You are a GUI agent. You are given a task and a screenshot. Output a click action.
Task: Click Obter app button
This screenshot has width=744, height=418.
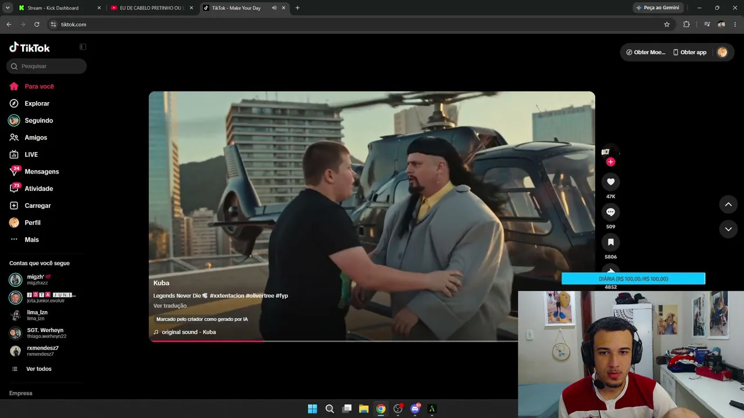click(x=689, y=52)
